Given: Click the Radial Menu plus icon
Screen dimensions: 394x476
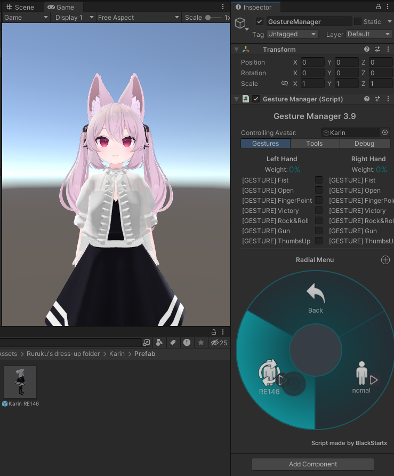Looking at the screenshot, I should click(x=385, y=260).
